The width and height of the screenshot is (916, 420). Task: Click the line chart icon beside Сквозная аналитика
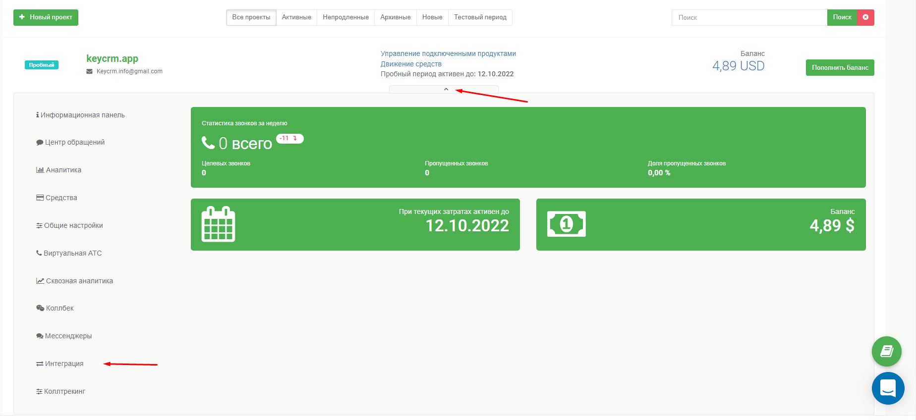[40, 281]
